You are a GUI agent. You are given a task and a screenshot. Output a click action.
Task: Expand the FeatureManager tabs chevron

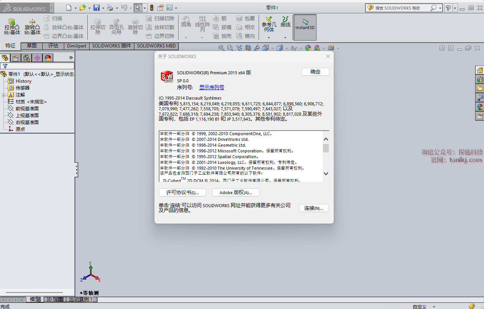point(71,58)
